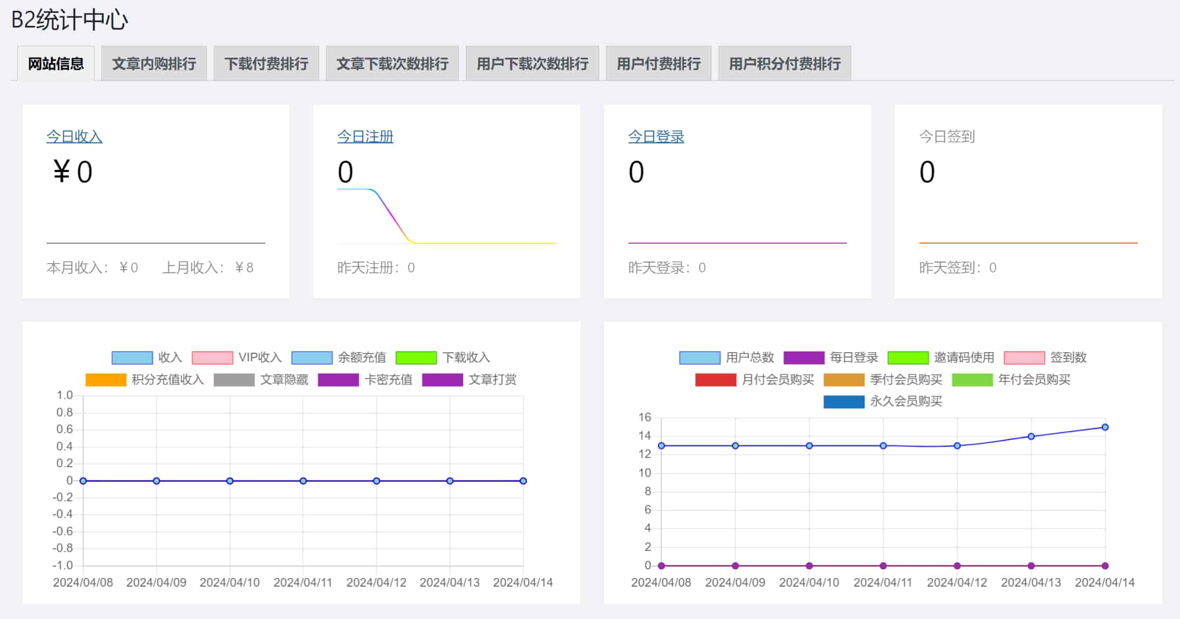
Task: Toggle VIP收入 legend swatch
Action: click(x=213, y=357)
